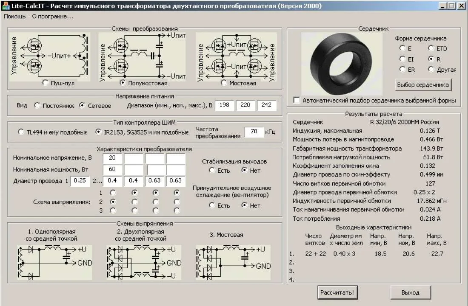
Task: Click the push-pull circuit diagram
Action: pyautogui.click(x=49, y=56)
